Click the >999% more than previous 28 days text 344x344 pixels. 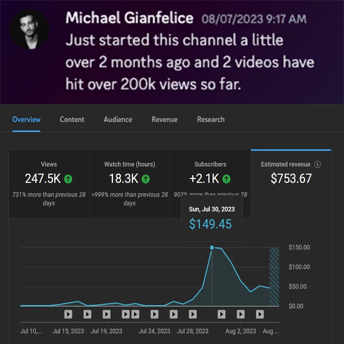click(x=130, y=199)
